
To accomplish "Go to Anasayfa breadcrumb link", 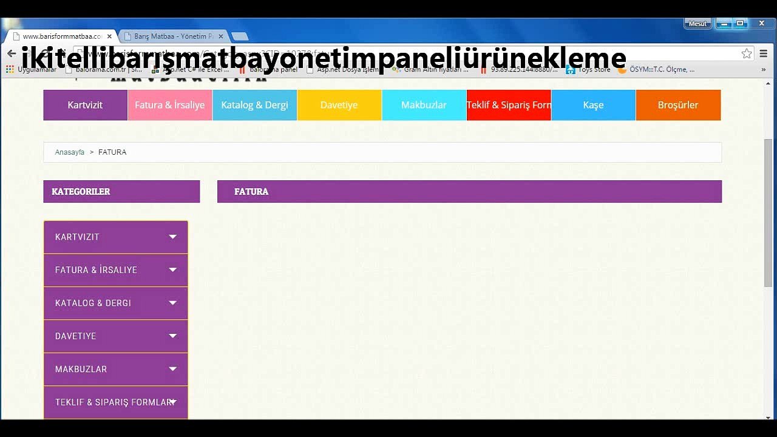I will pyautogui.click(x=70, y=152).
